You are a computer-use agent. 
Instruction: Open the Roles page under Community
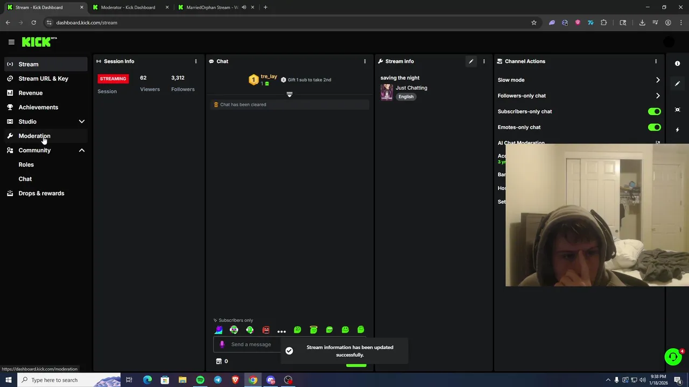(26, 164)
